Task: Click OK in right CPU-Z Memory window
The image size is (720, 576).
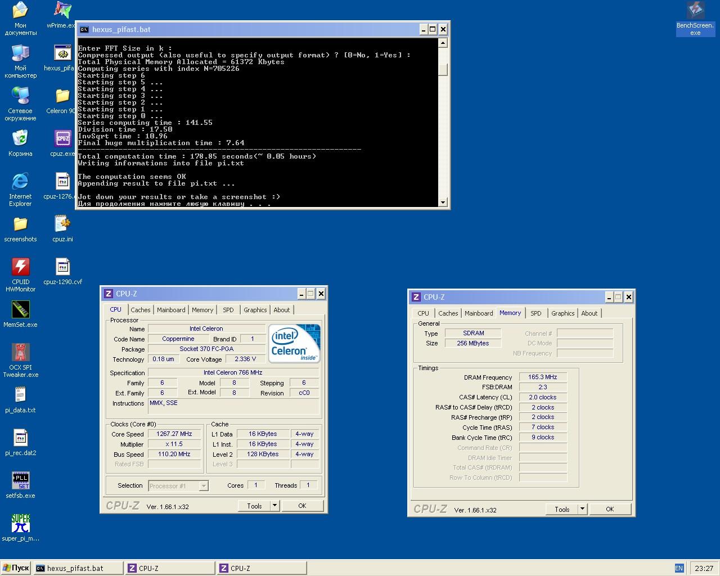Action: click(x=610, y=509)
